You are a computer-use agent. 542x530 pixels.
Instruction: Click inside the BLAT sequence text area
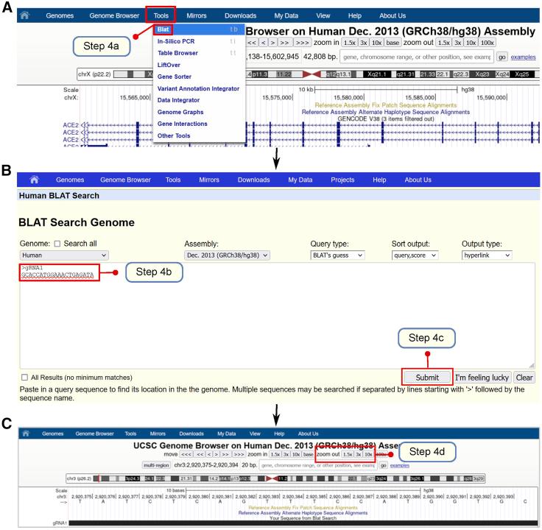(277, 316)
